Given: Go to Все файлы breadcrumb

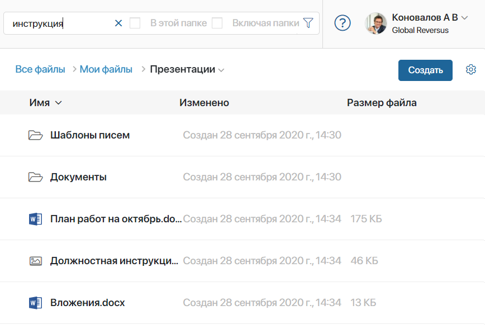Looking at the screenshot, I should pyautogui.click(x=40, y=69).
